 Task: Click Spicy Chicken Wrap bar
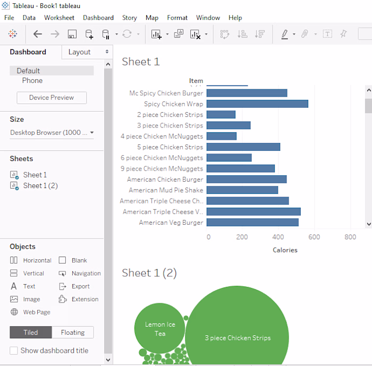pyautogui.click(x=257, y=104)
